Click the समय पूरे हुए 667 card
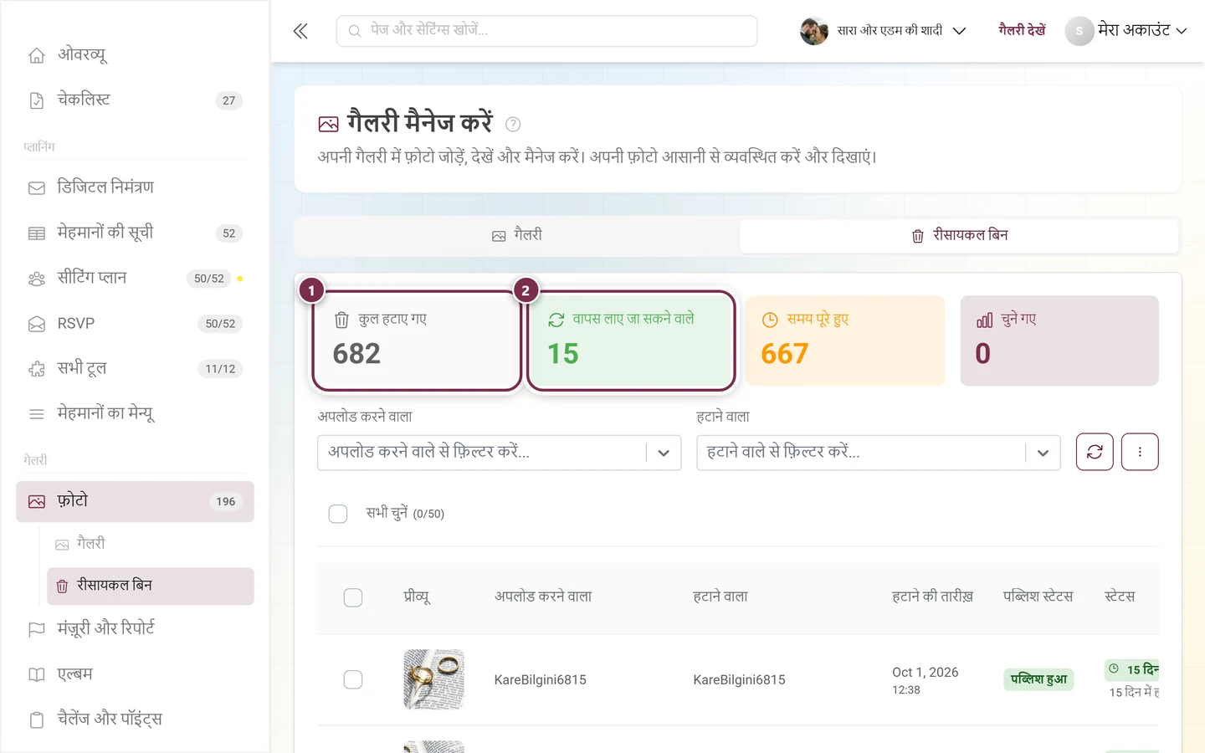Screen dimensions: 1205x753 [845, 341]
